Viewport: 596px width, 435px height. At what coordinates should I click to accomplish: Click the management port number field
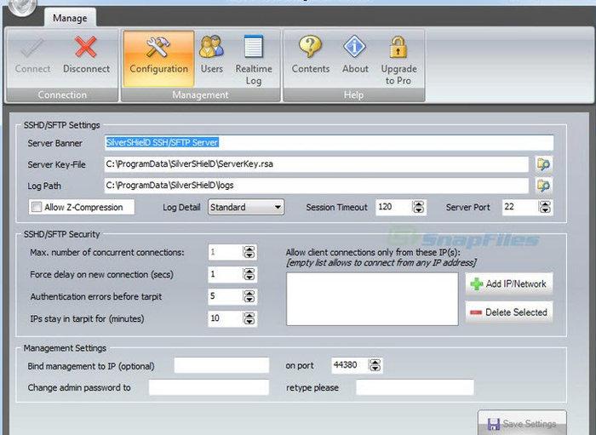click(350, 365)
